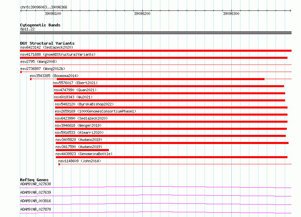Click nsv1148609 (John2014) label
This screenshot has width=301, height=217.
point(79,161)
